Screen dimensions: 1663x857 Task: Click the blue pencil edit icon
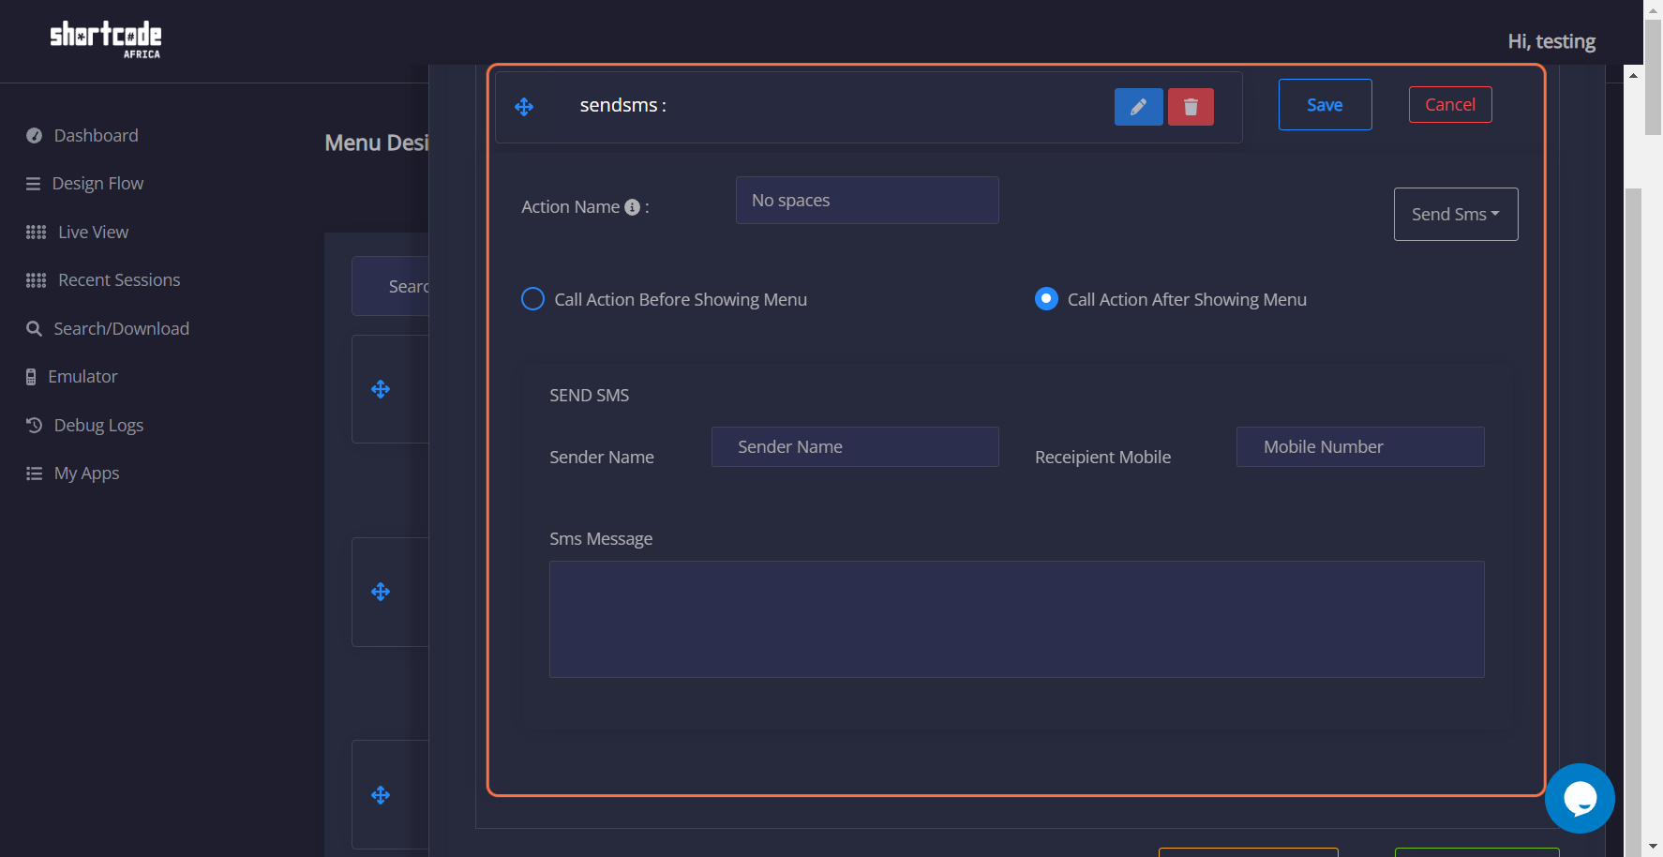[x=1138, y=107]
